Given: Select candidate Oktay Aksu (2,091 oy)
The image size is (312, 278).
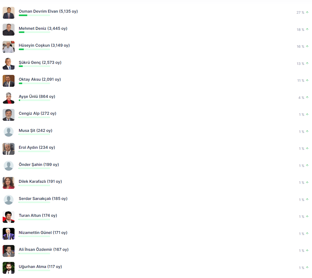Looking at the screenshot, I should (40, 79).
